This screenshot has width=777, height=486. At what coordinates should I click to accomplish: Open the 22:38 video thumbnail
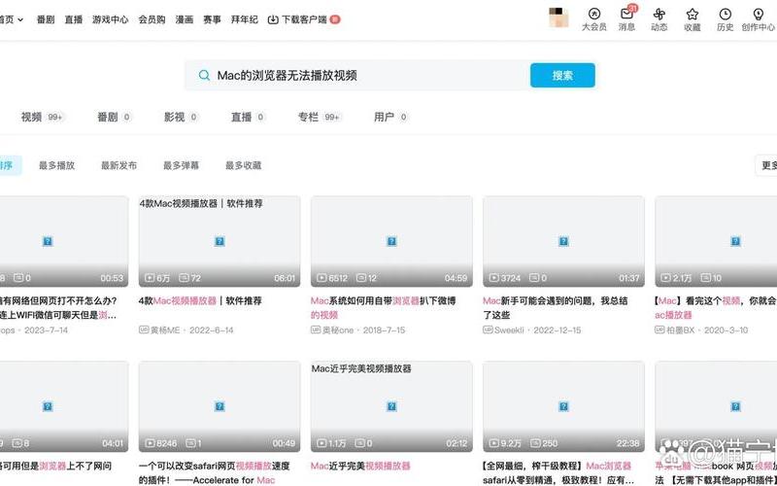click(x=563, y=406)
